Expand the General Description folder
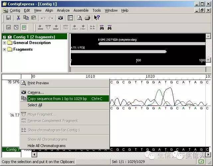Viewport: 213px width, 166px height. click(x=4, y=43)
